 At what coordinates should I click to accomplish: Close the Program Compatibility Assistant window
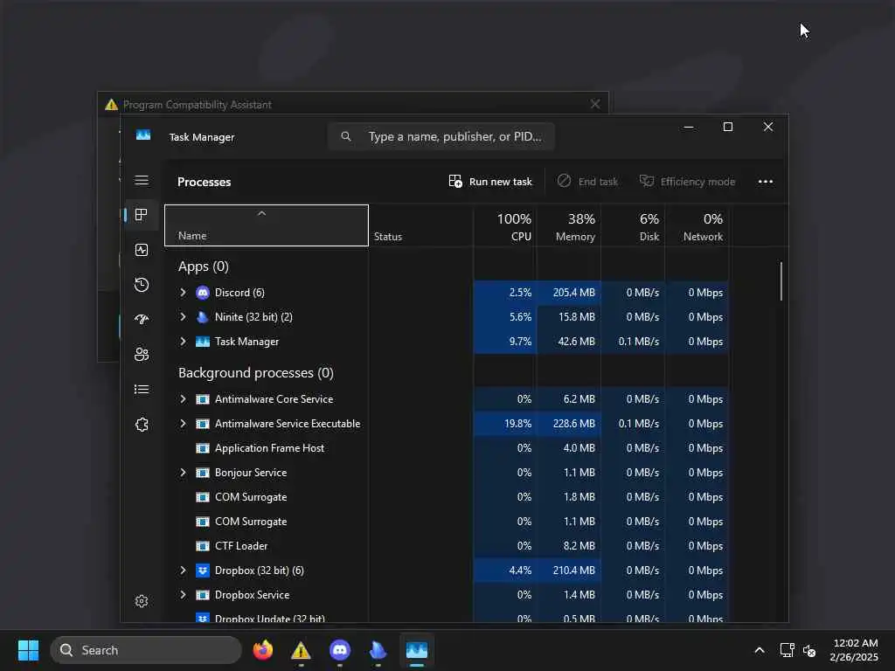(595, 104)
